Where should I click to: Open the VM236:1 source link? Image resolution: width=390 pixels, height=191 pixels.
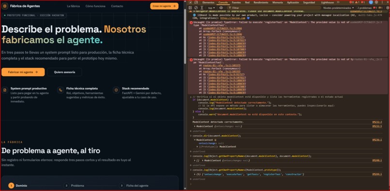coord(377,140)
